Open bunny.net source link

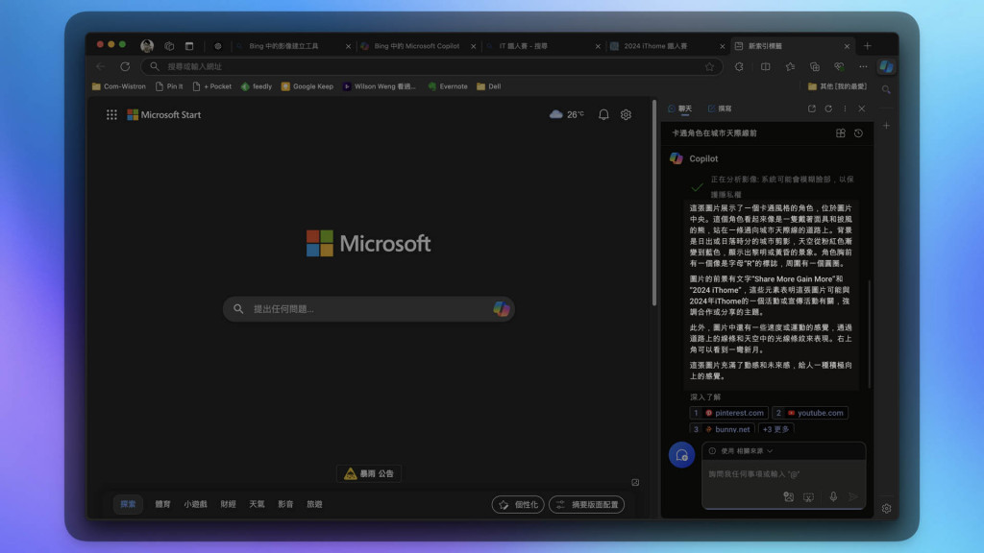[x=722, y=429]
